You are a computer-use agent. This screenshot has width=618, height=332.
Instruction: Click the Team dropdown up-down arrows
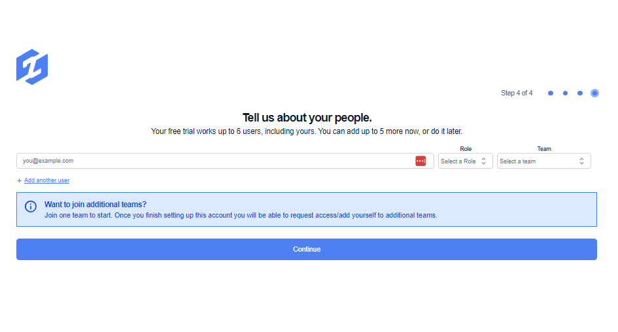(x=581, y=161)
